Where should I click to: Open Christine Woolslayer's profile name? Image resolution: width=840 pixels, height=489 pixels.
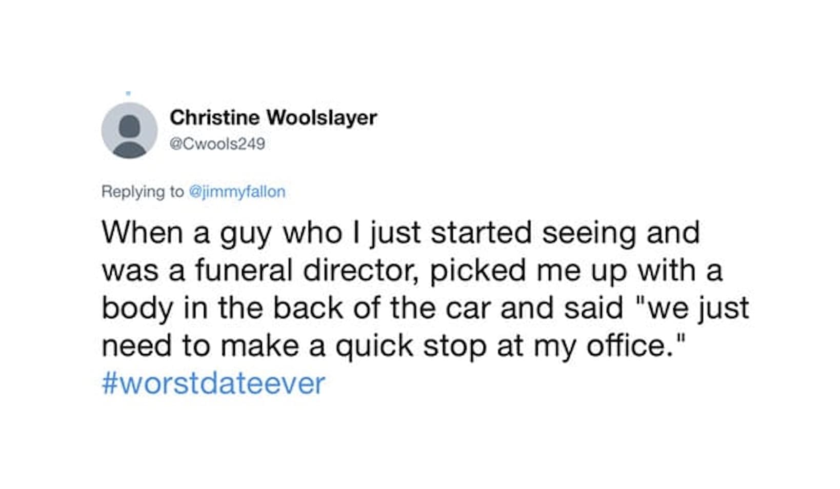click(273, 117)
